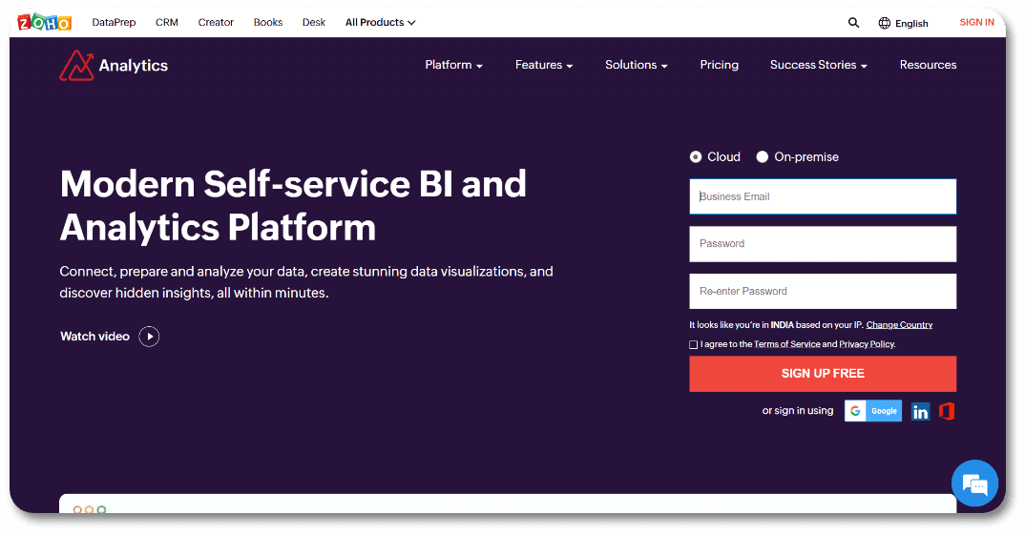Sign in using LinkedIn icon

[x=920, y=411]
